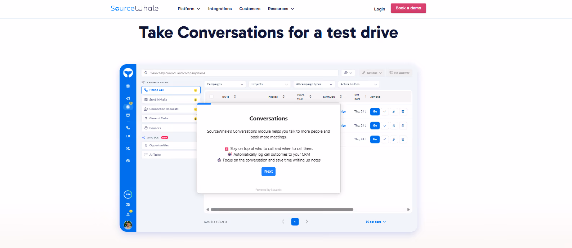The height and width of the screenshot is (248, 572).
Task: Delete the middle row to-do with trash icon
Action: [x=403, y=125]
